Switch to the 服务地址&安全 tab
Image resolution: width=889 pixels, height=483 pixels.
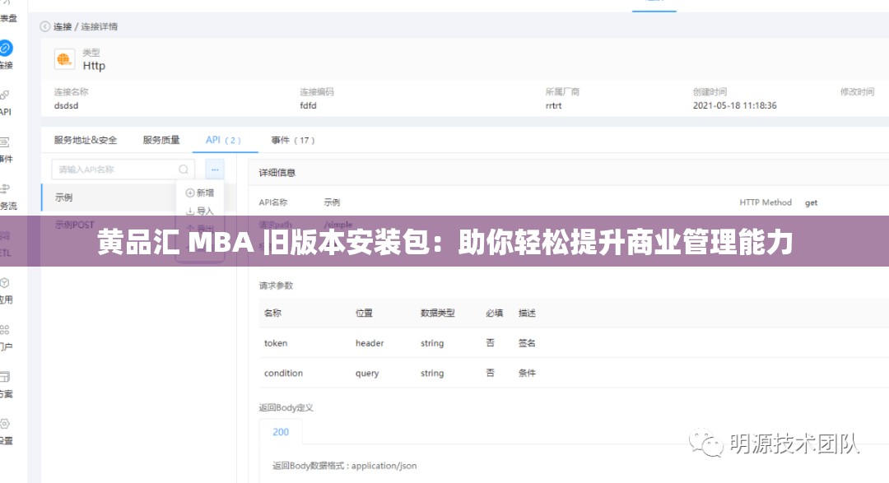tap(86, 140)
